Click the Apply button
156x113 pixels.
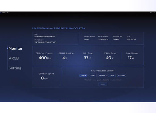103,84
